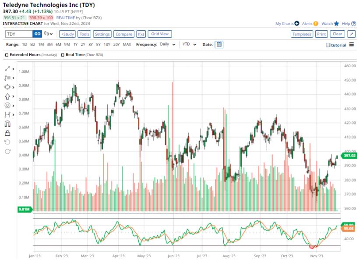Image resolution: width=363 pixels, height=263 pixels.
Task: Set range to 3M
Action: click(50, 44)
